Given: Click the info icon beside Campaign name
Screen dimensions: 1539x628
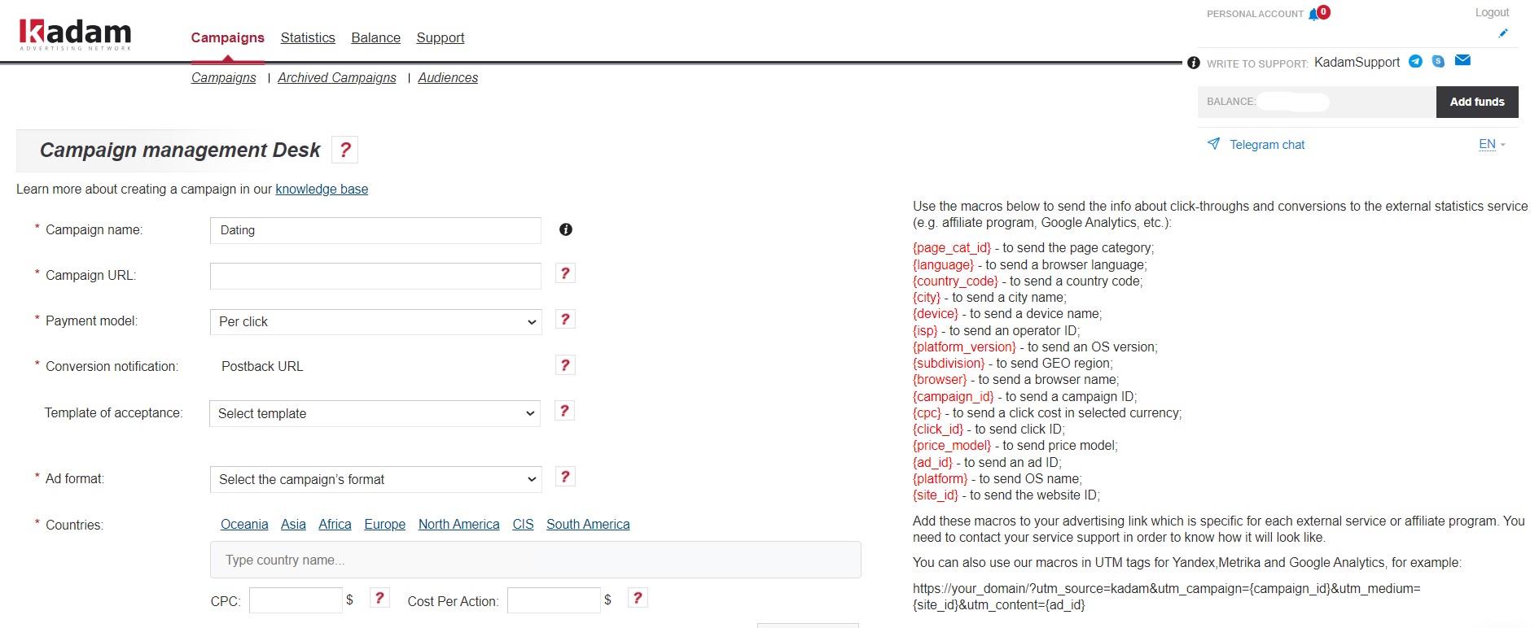Looking at the screenshot, I should pyautogui.click(x=566, y=229).
